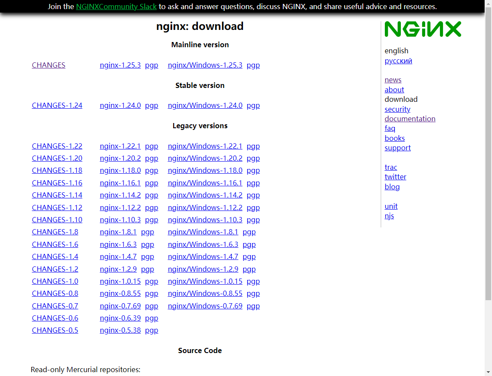
Task: Open the twitter link
Action: [395, 177]
